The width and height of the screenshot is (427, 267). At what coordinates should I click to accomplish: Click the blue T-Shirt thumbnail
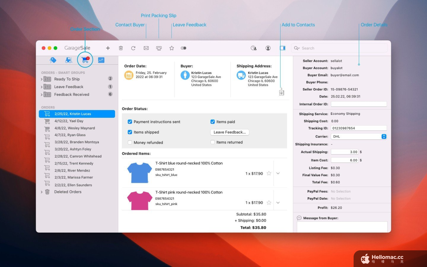coord(139,173)
